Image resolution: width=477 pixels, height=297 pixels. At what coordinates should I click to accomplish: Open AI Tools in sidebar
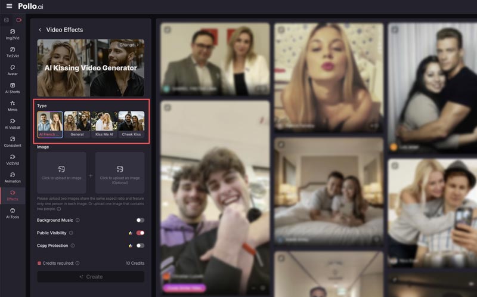click(x=13, y=214)
